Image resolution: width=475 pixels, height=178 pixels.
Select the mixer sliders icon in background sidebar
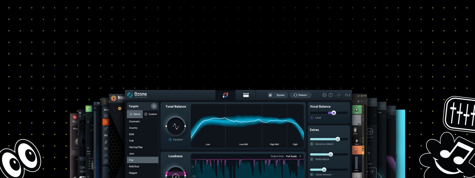(106, 115)
